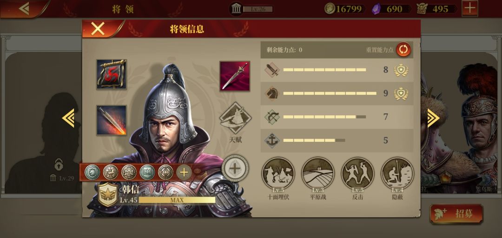Open the 天赋 talent icon
The width and height of the screenshot is (502, 238).
coord(235,118)
